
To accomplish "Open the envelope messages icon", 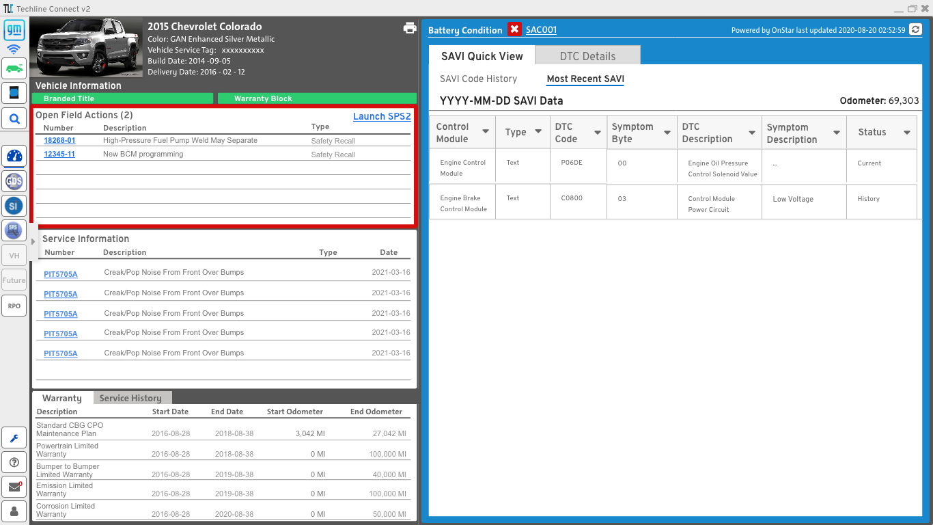I will [14, 487].
